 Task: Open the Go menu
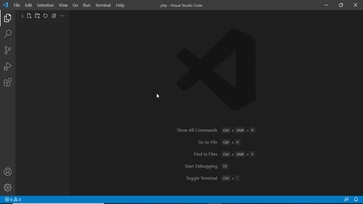pos(75,5)
